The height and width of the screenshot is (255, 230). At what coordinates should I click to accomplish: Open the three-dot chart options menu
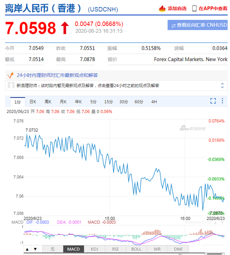222,101
